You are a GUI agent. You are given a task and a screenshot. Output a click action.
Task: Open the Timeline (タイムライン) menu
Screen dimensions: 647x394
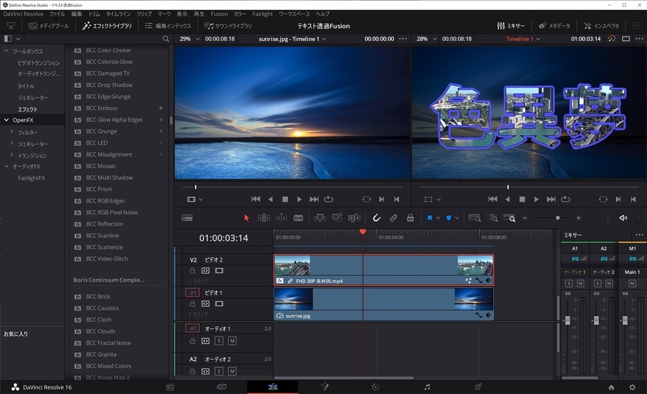pos(118,14)
